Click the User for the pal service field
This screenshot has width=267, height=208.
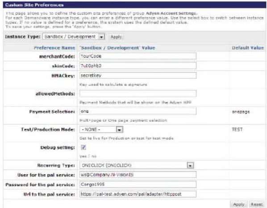point(138,175)
